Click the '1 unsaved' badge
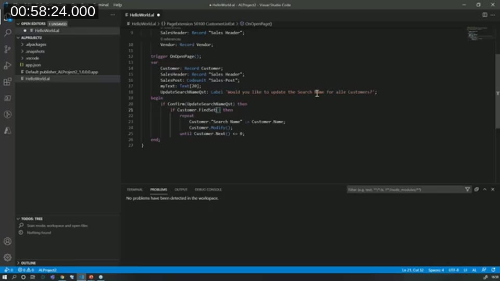Screen dimensions: 500x281 57,24
